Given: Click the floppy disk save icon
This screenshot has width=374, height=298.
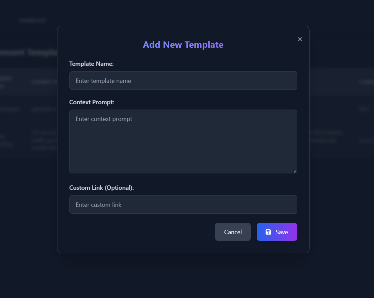Looking at the screenshot, I should point(268,232).
